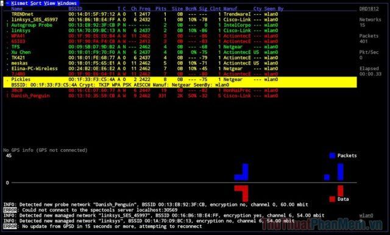Select the meskas network row

180,63
